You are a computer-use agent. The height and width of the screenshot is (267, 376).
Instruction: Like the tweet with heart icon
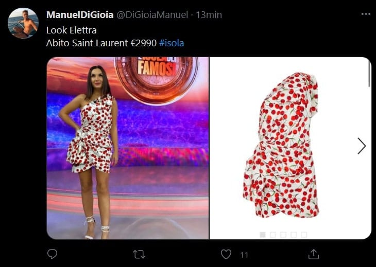click(226, 254)
